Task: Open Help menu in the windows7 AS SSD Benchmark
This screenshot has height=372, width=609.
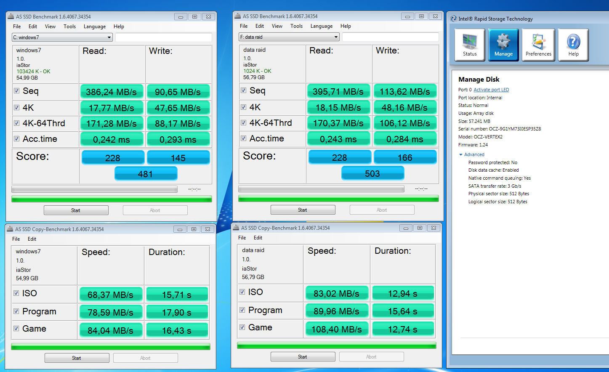Action: (119, 27)
